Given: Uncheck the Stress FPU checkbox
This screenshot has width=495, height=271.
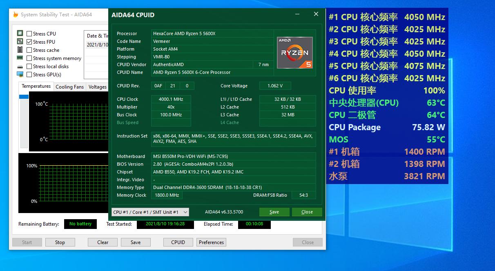Looking at the screenshot, I should (x=29, y=42).
